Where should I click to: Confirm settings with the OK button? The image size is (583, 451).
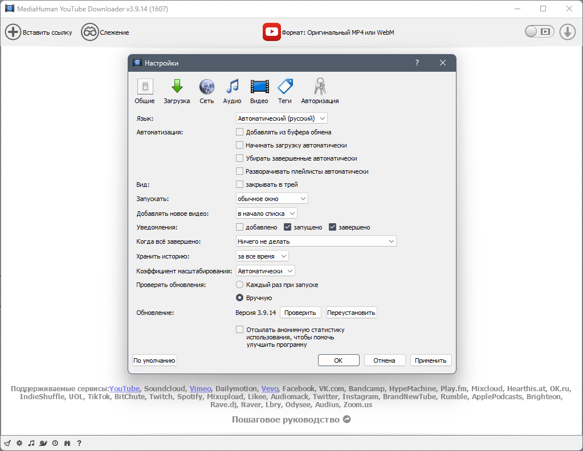pyautogui.click(x=339, y=360)
